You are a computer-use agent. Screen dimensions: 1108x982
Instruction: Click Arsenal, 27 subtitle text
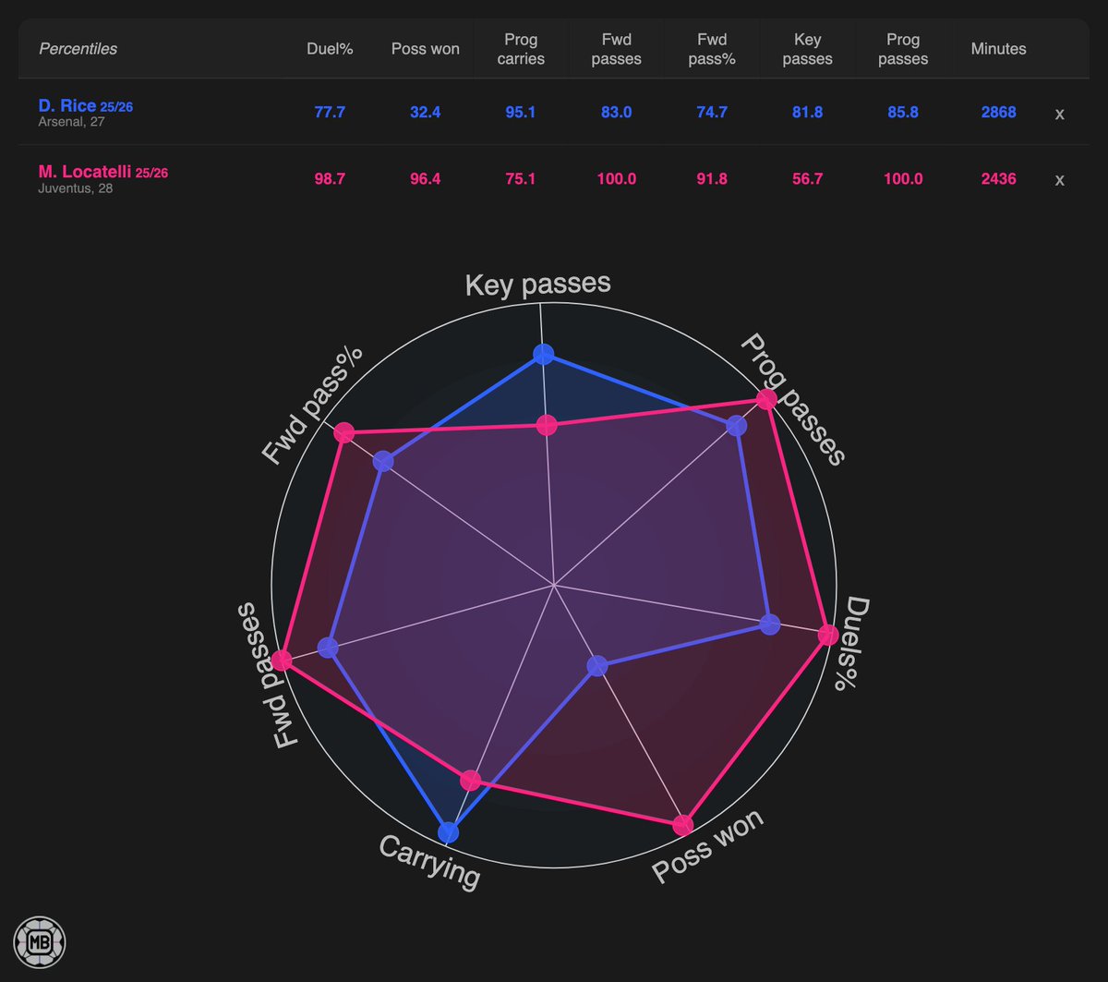pos(71,122)
